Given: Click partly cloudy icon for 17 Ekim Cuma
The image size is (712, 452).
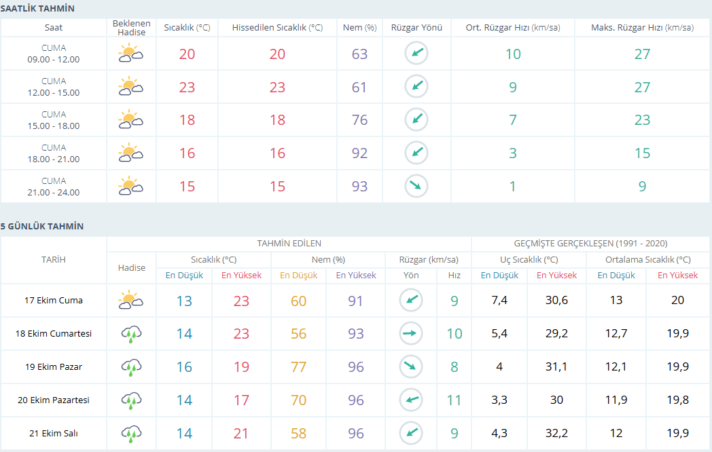Looking at the screenshot, I should [130, 300].
